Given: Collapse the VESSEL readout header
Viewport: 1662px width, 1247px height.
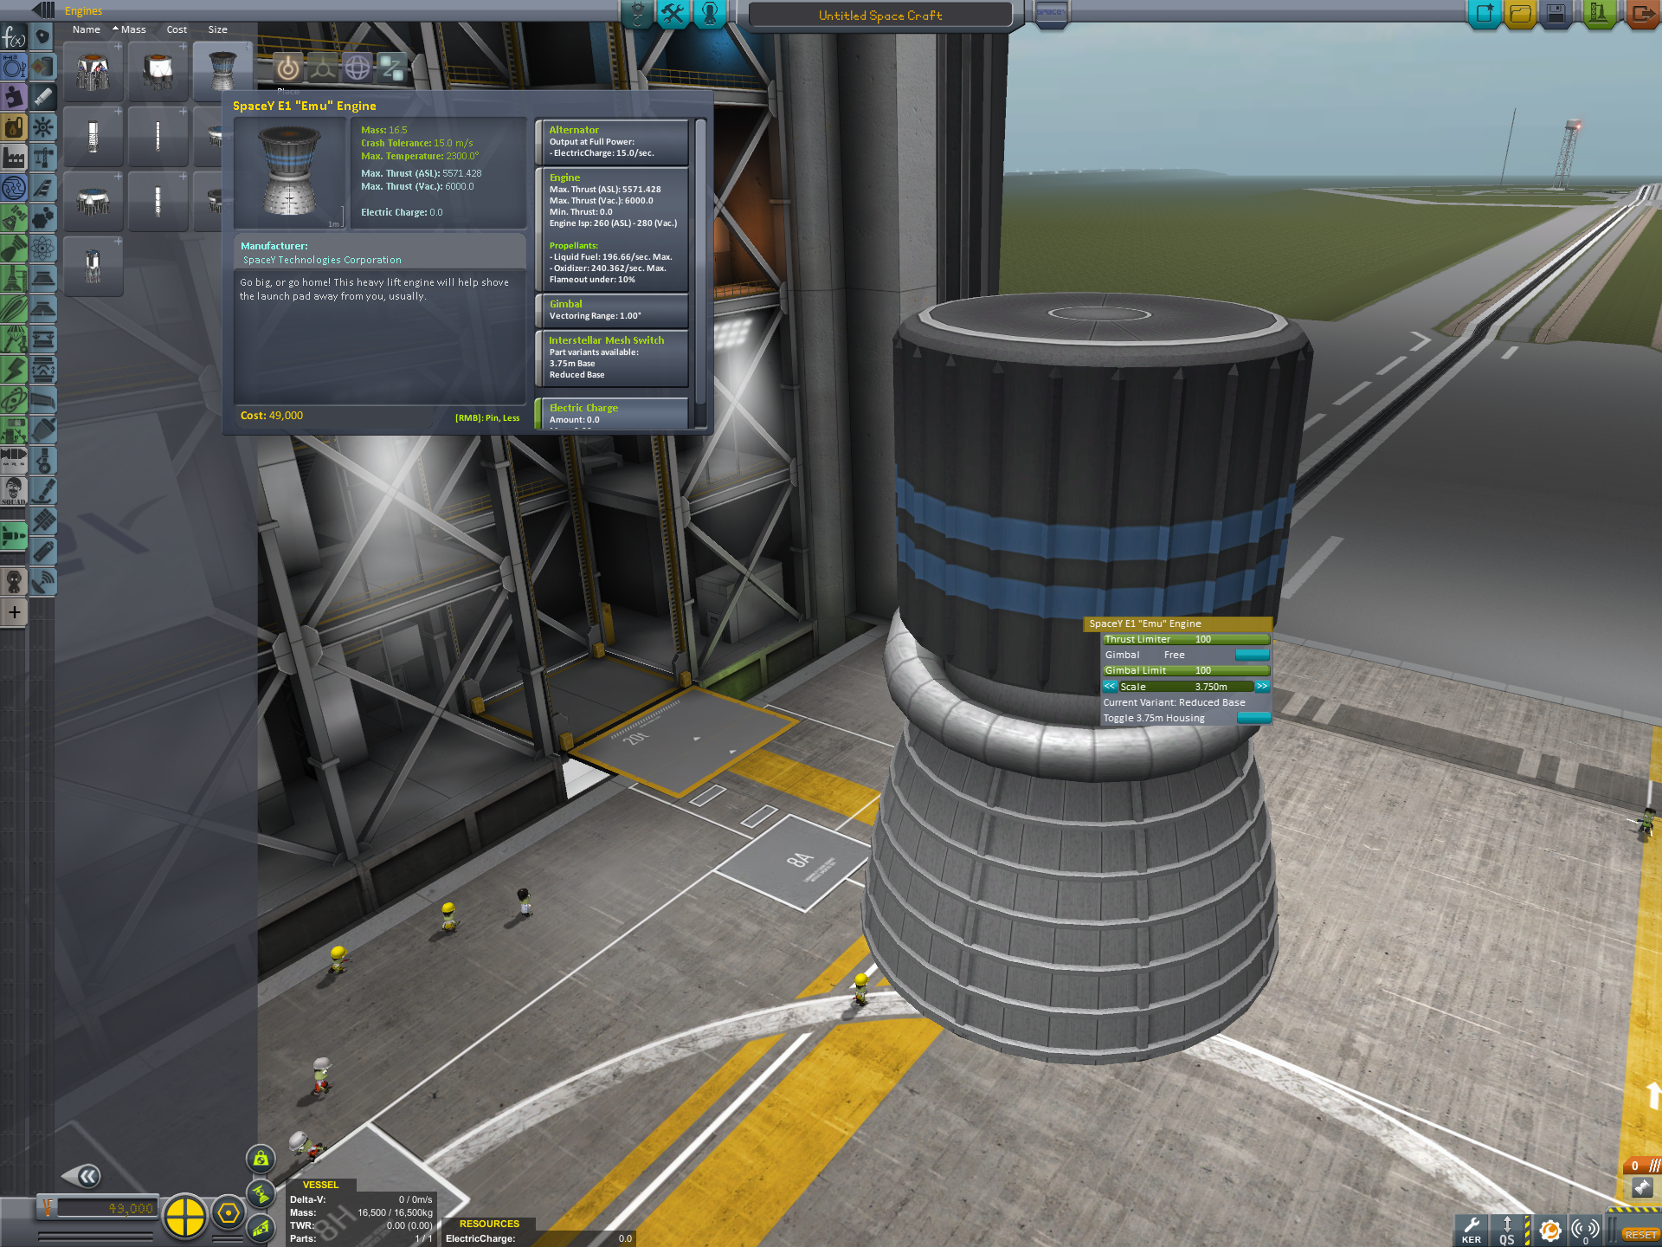Looking at the screenshot, I should tap(320, 1185).
